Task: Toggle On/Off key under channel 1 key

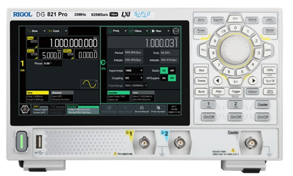Action: pos(209,117)
